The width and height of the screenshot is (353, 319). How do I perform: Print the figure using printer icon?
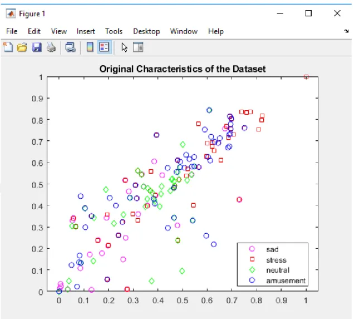(51, 47)
